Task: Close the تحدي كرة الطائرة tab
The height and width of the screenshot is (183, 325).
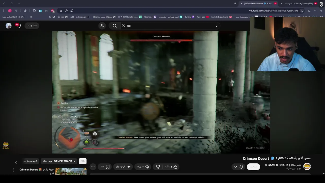Action: click(282, 4)
